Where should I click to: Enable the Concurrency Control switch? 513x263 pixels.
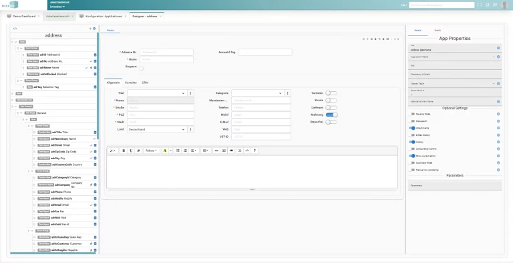point(411,148)
